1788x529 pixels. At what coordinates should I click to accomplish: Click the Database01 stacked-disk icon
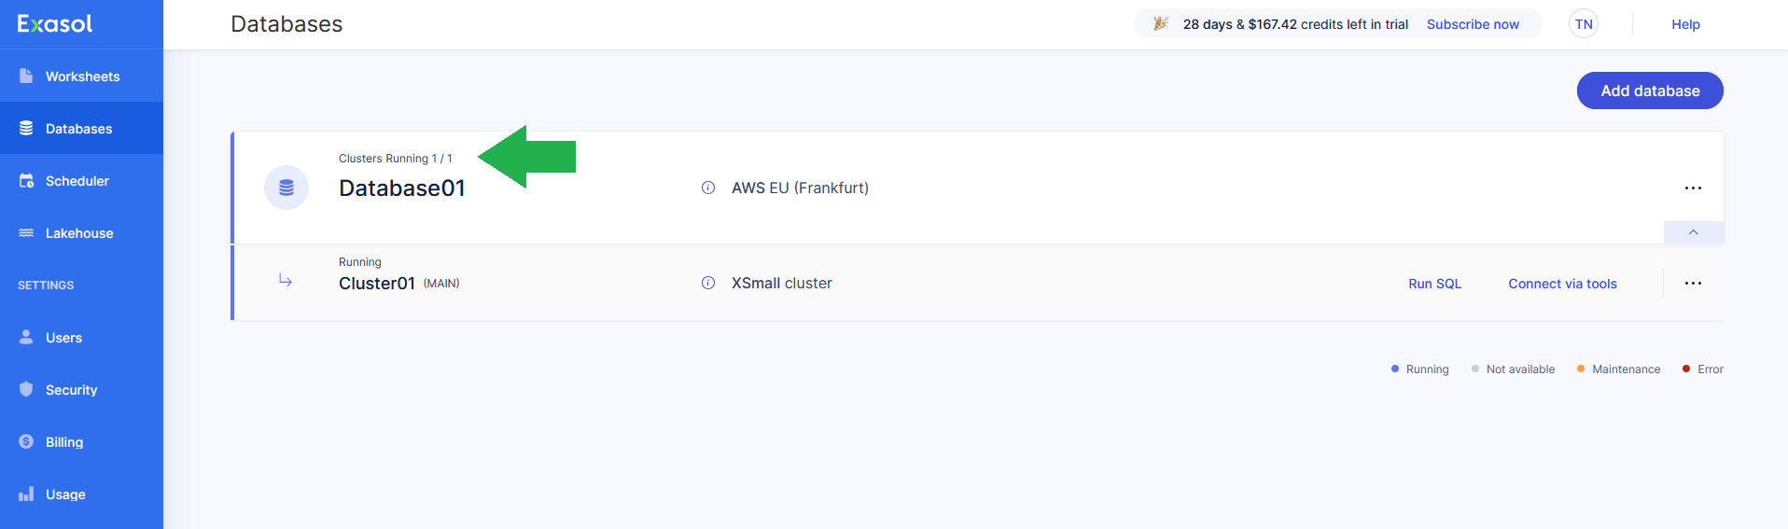[x=286, y=188]
